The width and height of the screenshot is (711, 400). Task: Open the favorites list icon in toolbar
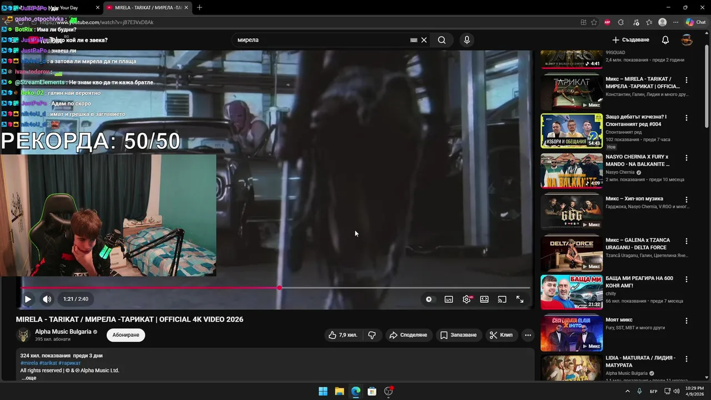[x=649, y=22]
